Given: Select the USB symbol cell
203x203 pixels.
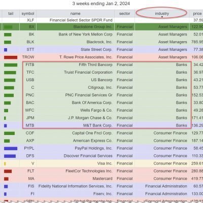Looking at the screenshot, I should tap(30, 80).
